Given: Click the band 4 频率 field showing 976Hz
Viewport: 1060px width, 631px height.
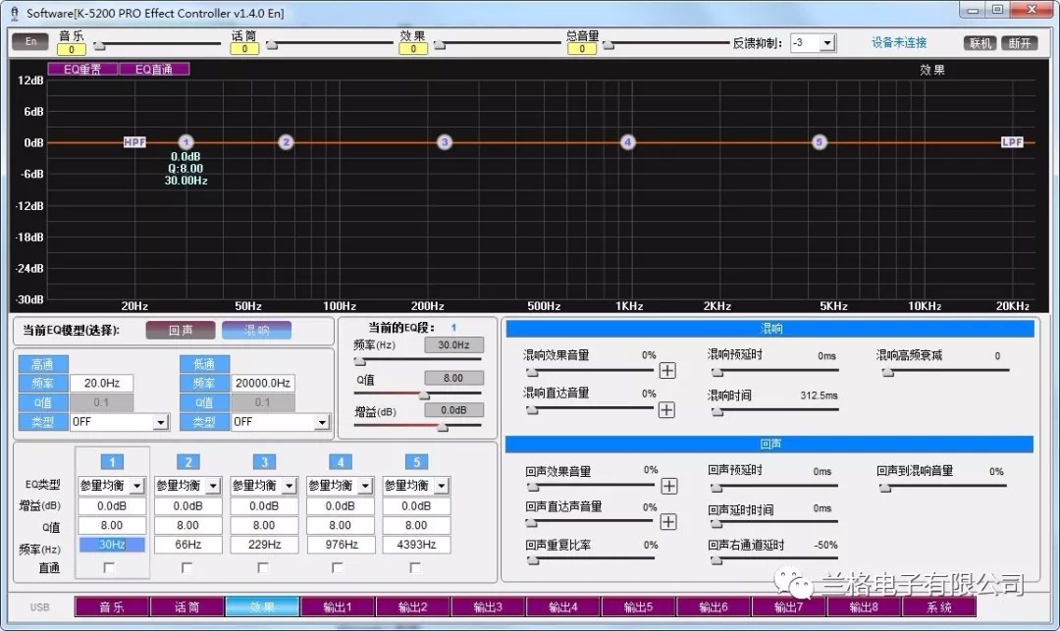Looking at the screenshot, I should coord(340,544).
